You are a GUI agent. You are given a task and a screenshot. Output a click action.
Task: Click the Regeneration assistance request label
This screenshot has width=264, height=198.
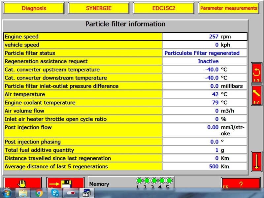[x=46, y=61]
